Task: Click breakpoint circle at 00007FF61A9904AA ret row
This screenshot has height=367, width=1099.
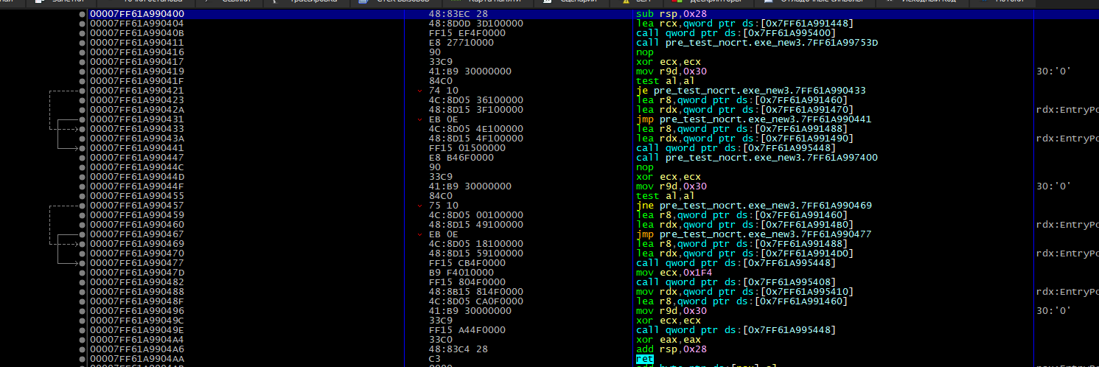Action: coord(82,359)
